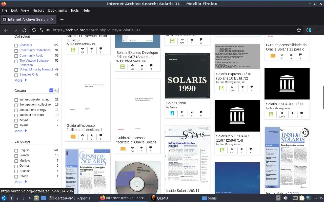Show site security padlock info
324x202 pixels.
point(41,30)
